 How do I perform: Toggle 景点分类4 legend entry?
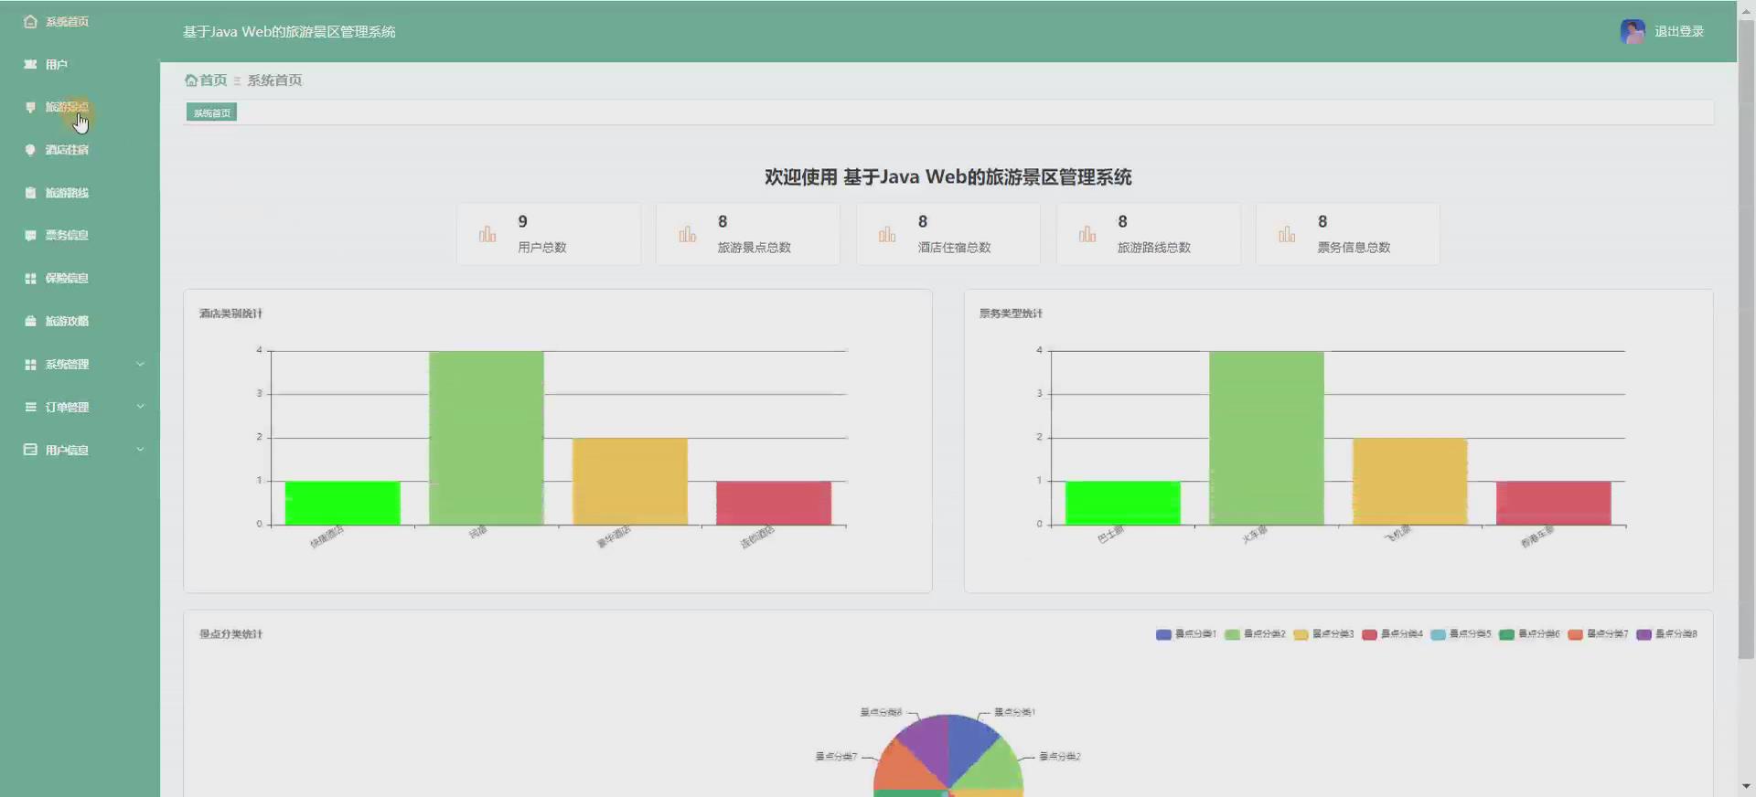click(1392, 634)
